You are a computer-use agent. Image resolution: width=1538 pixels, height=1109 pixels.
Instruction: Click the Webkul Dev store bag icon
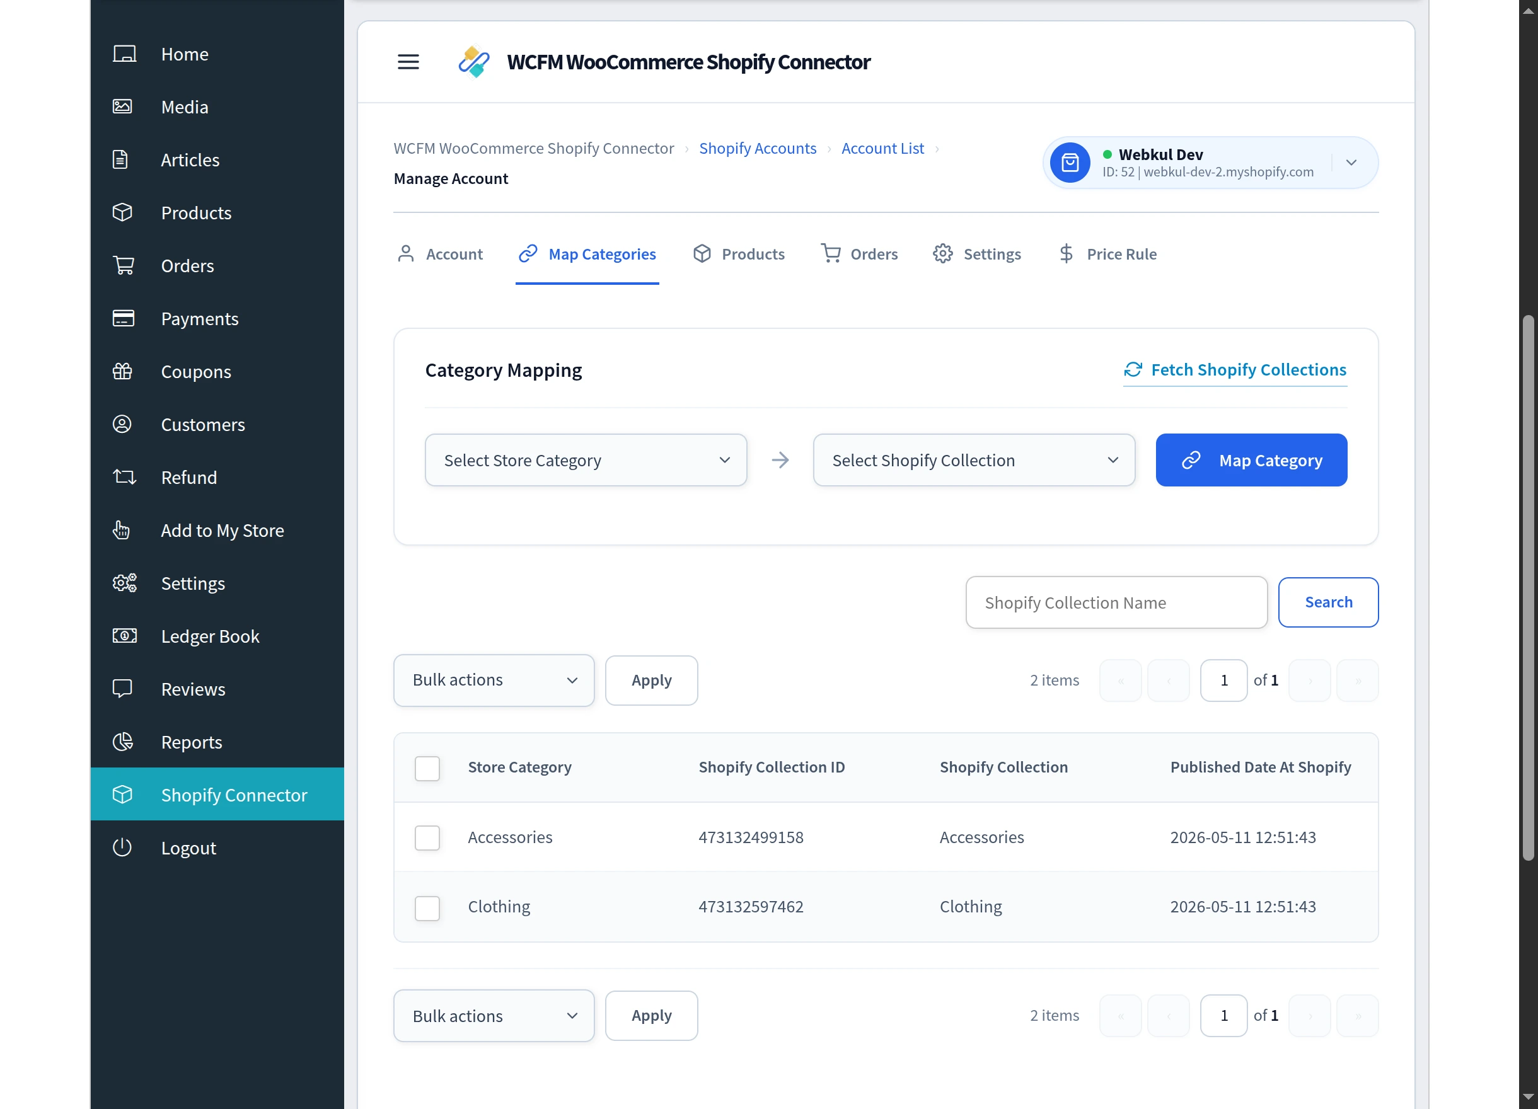coord(1070,163)
